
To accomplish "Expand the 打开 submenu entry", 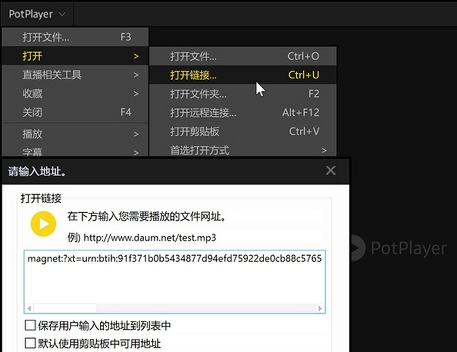I will (x=75, y=56).
